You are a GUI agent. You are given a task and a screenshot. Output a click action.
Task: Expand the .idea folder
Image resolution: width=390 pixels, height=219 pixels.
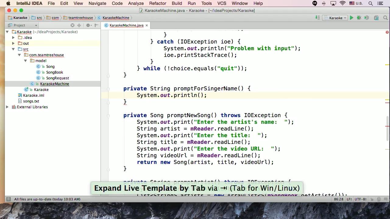(13, 37)
